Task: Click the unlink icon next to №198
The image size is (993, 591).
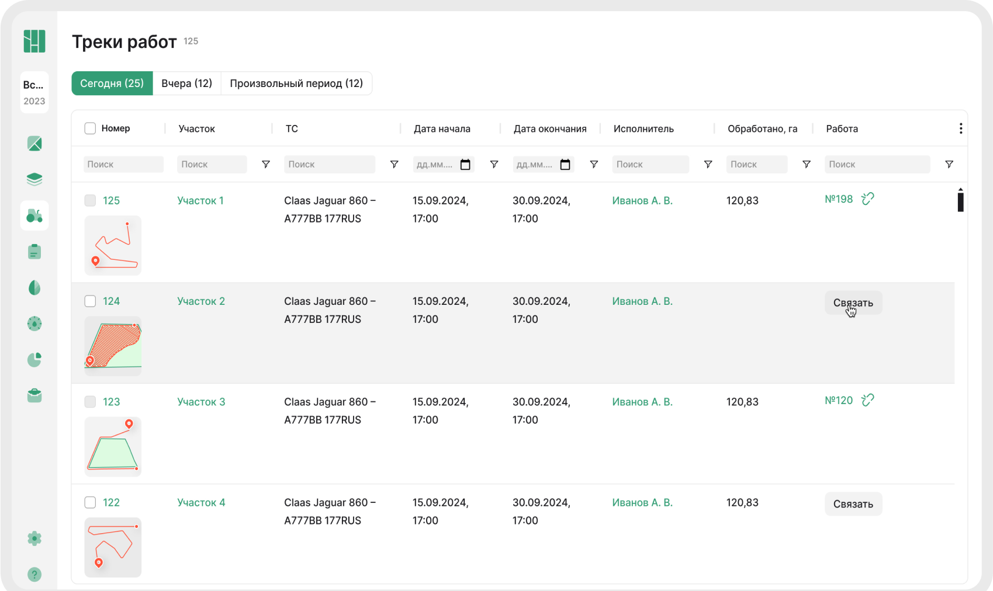Action: click(x=868, y=199)
